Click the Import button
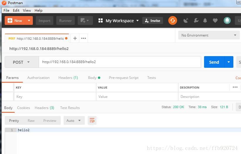The width and height of the screenshot is (241, 154). pyautogui.click(x=45, y=20)
